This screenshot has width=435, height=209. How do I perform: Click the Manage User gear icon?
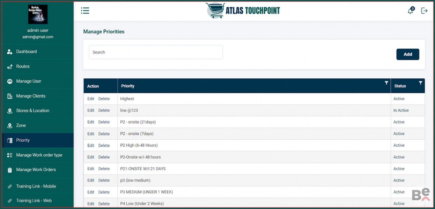(10, 81)
